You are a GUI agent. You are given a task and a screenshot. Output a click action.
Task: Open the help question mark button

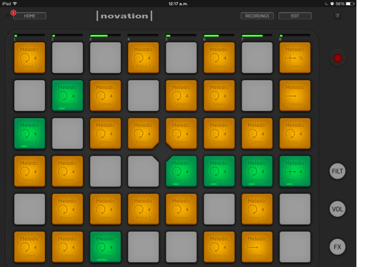(337, 16)
